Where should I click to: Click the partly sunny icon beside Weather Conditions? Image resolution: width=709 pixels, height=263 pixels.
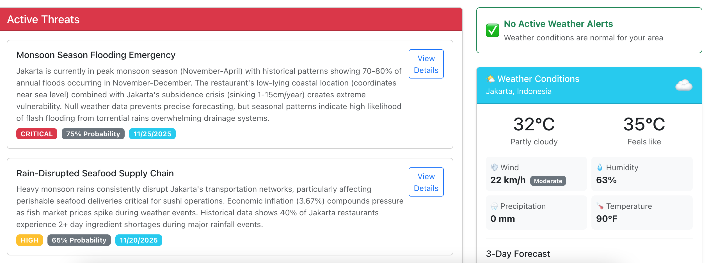(x=491, y=79)
